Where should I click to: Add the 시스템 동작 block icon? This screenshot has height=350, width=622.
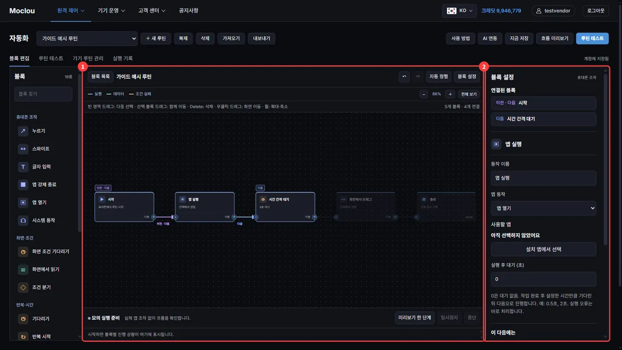(23, 220)
